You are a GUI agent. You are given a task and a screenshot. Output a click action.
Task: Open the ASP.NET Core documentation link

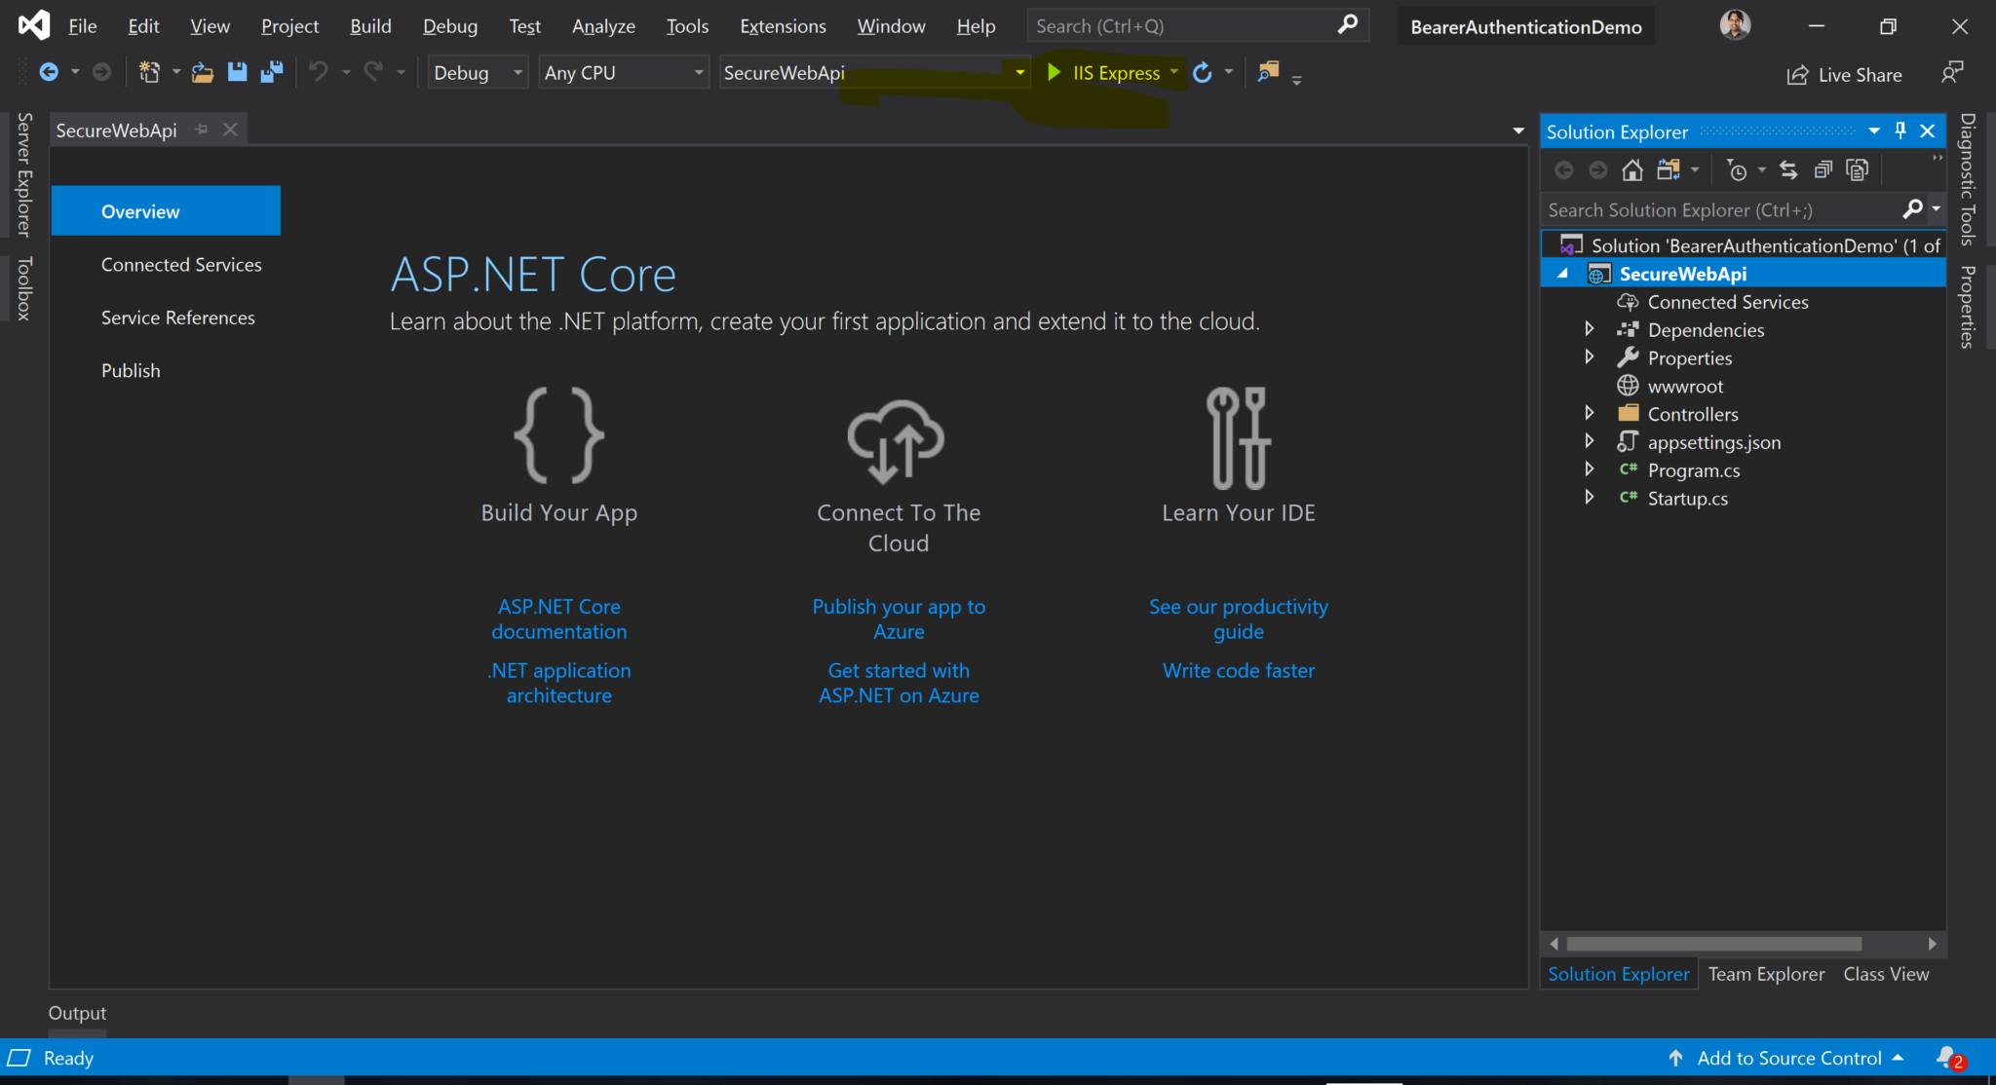[x=558, y=618]
